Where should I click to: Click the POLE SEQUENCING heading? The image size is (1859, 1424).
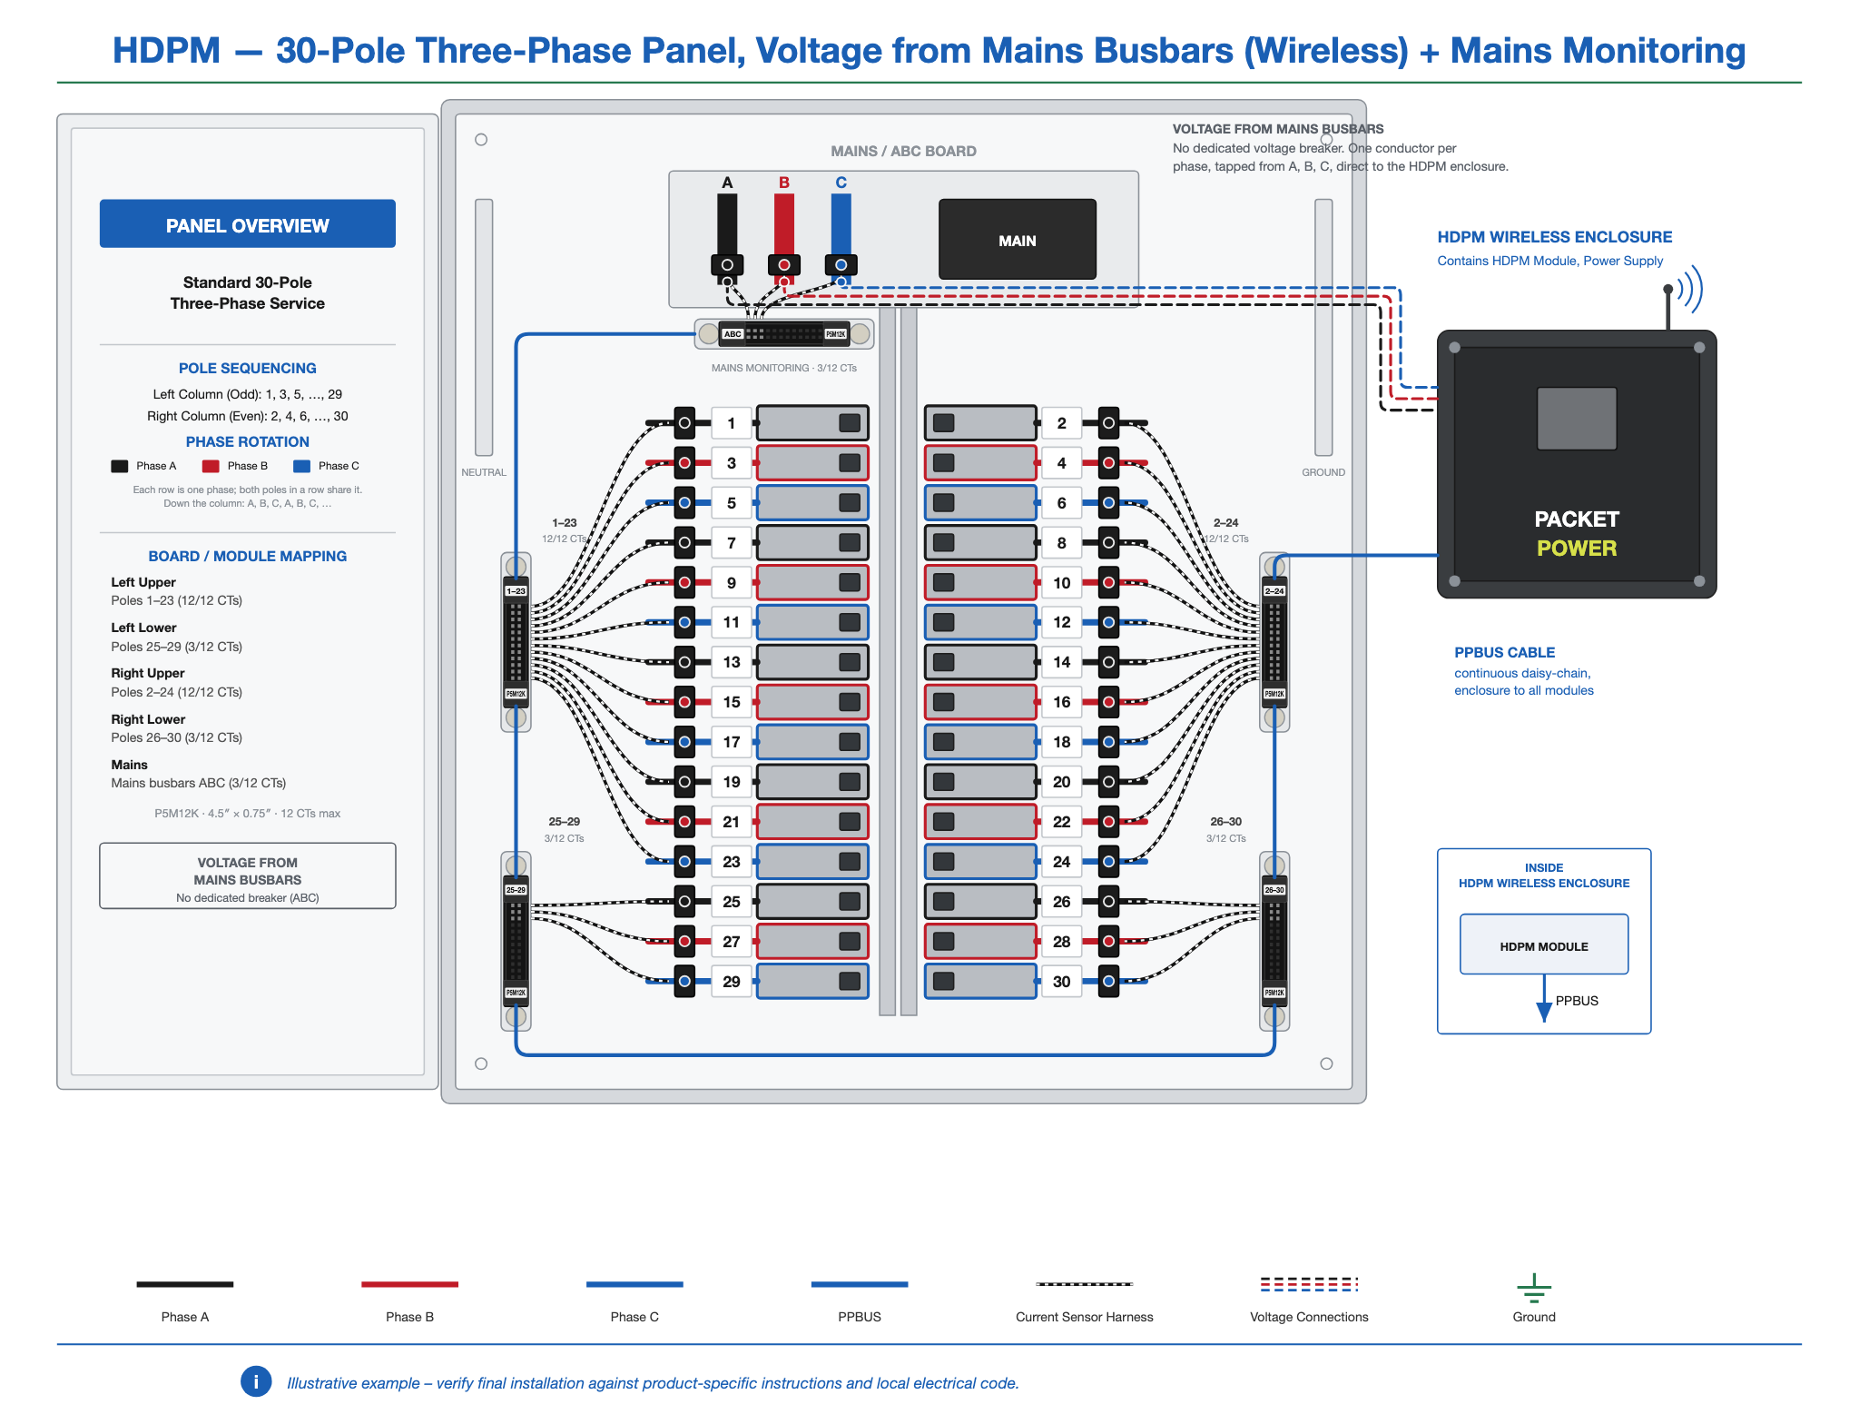247,368
